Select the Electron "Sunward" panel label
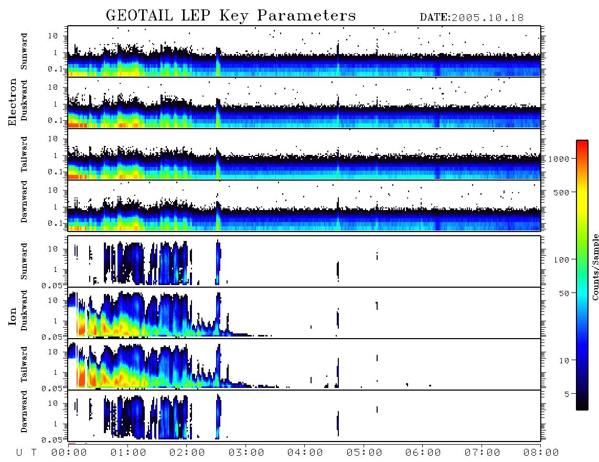The width and height of the screenshot is (599, 462). coord(24,51)
